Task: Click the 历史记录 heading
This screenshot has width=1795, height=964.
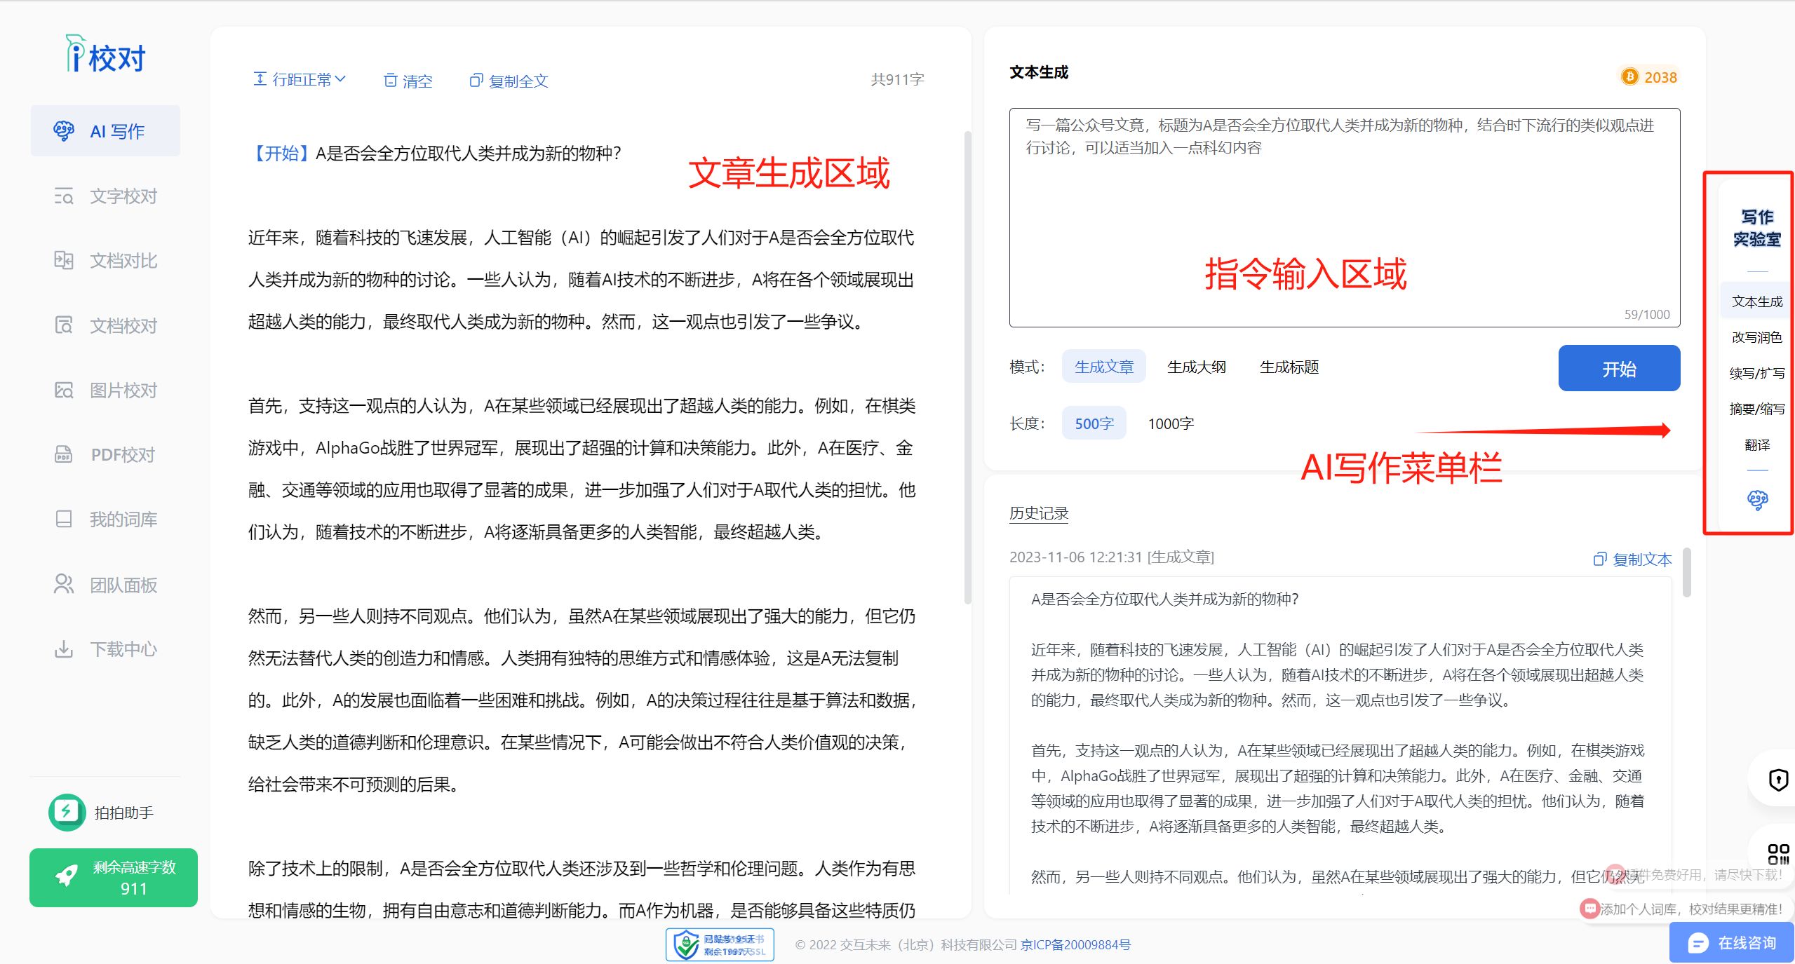Action: coord(1039,513)
